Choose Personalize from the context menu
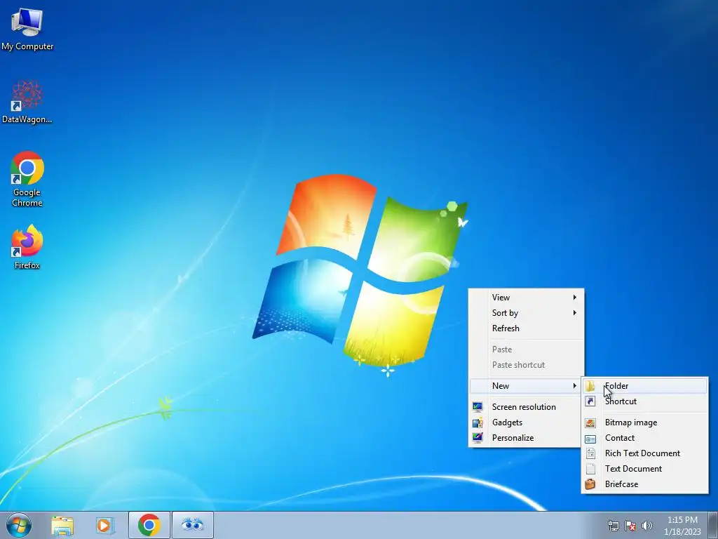Screen dimensions: 718x539 click(527, 438)
